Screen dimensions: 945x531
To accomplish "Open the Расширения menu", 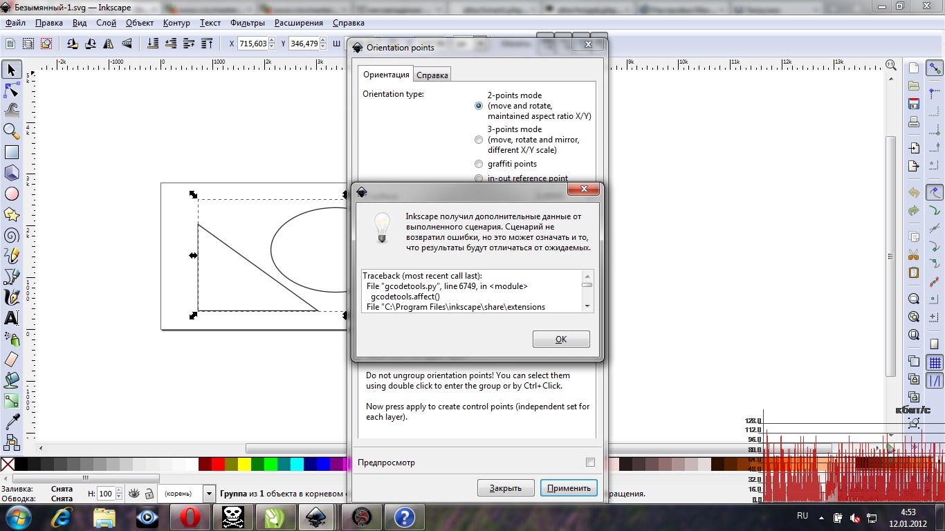I will 299,23.
